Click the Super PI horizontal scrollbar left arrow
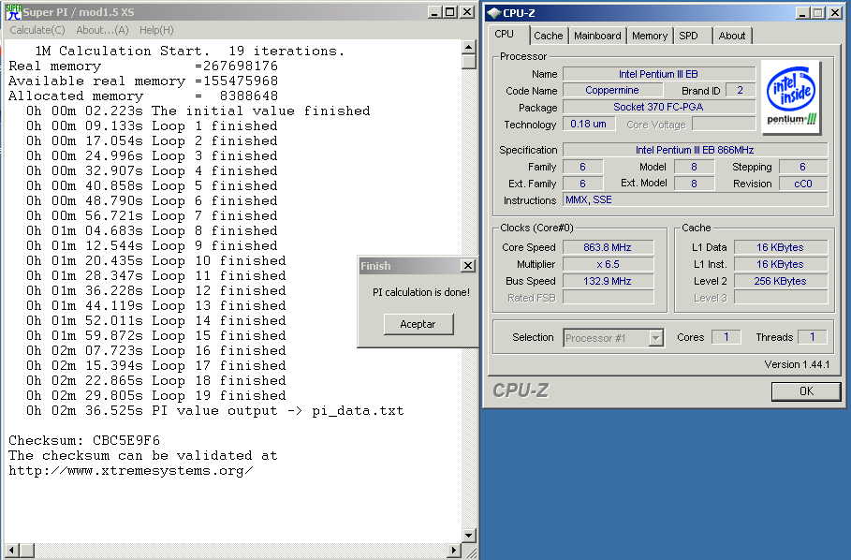The height and width of the screenshot is (560, 851). [x=11, y=551]
